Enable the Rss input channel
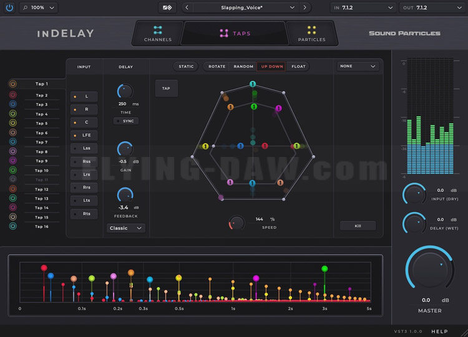468x337 pixels. click(84, 161)
